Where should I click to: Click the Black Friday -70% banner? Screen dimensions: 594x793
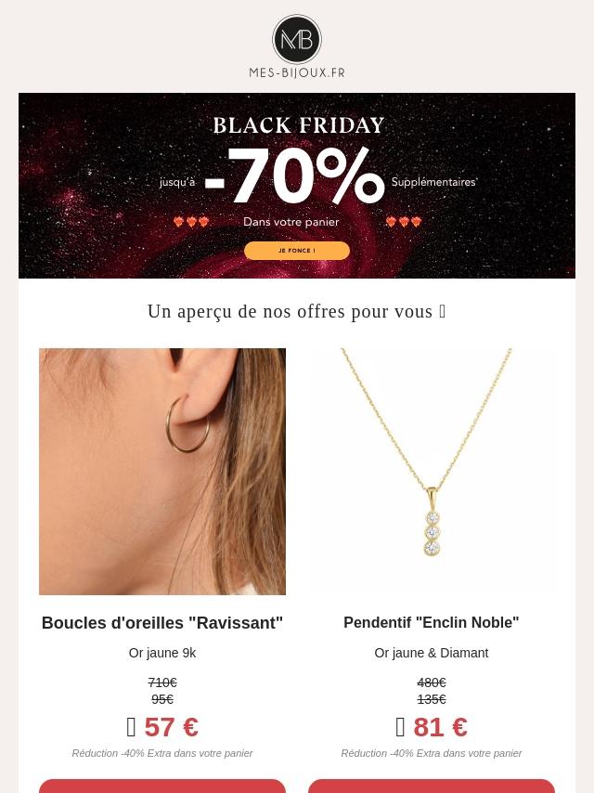coord(297,185)
